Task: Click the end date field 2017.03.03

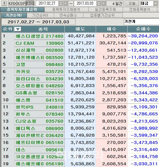Action: (x=85, y=4)
